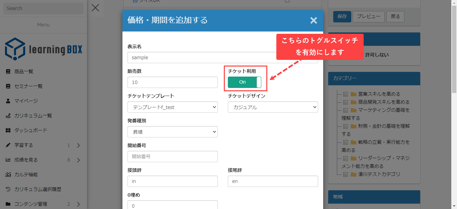Open the チケットテンプレート dropdown
This screenshot has height=209, width=457.
[x=173, y=107]
